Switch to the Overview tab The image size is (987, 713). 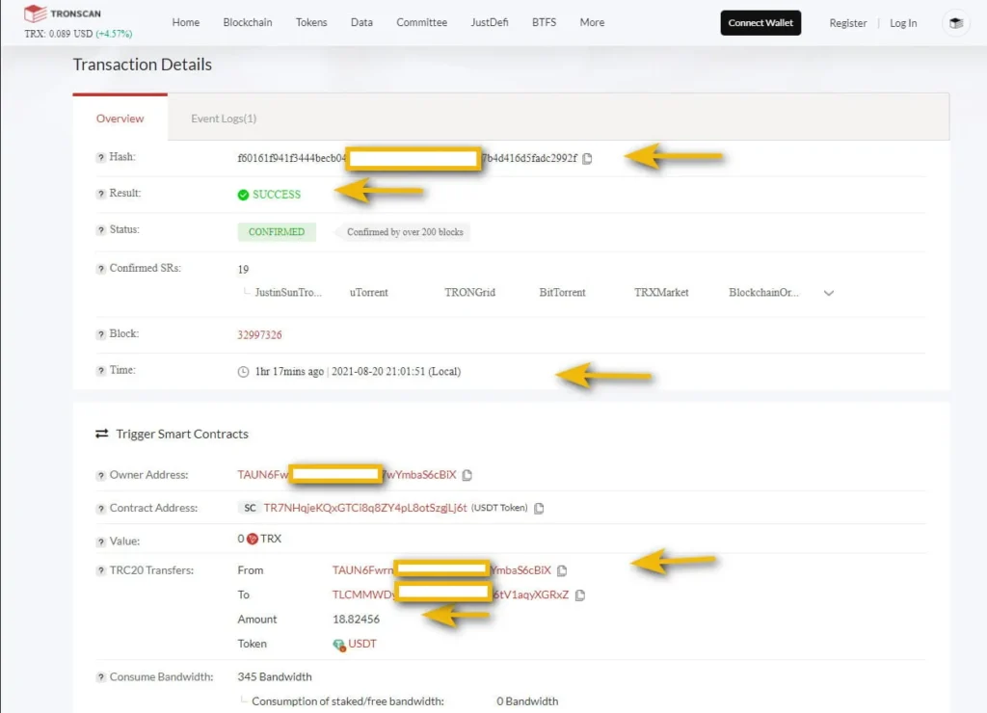(x=120, y=119)
